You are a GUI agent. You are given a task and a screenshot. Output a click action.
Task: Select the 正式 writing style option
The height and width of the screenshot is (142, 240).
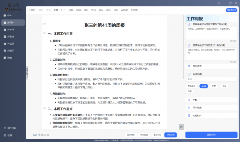point(203,86)
